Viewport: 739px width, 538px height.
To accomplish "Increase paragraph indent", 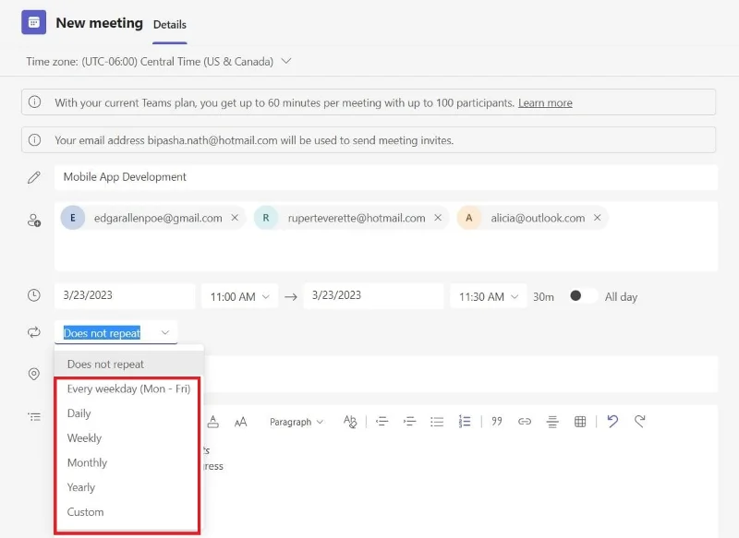I will 409,422.
